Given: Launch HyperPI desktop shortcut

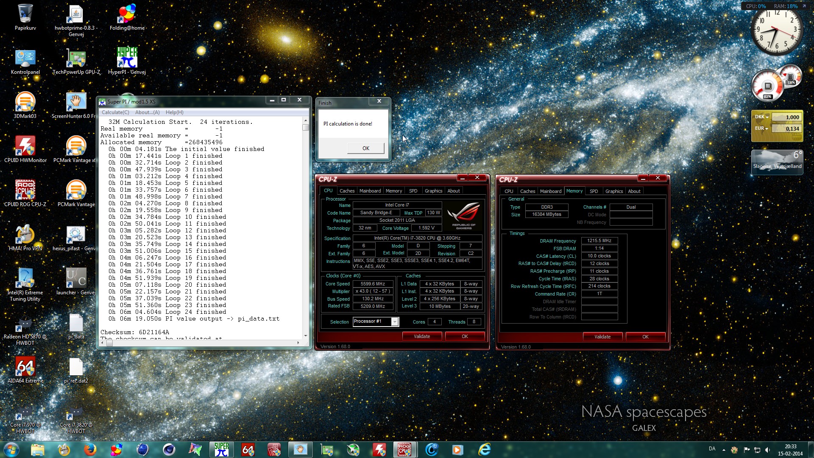Looking at the screenshot, I should [127, 61].
